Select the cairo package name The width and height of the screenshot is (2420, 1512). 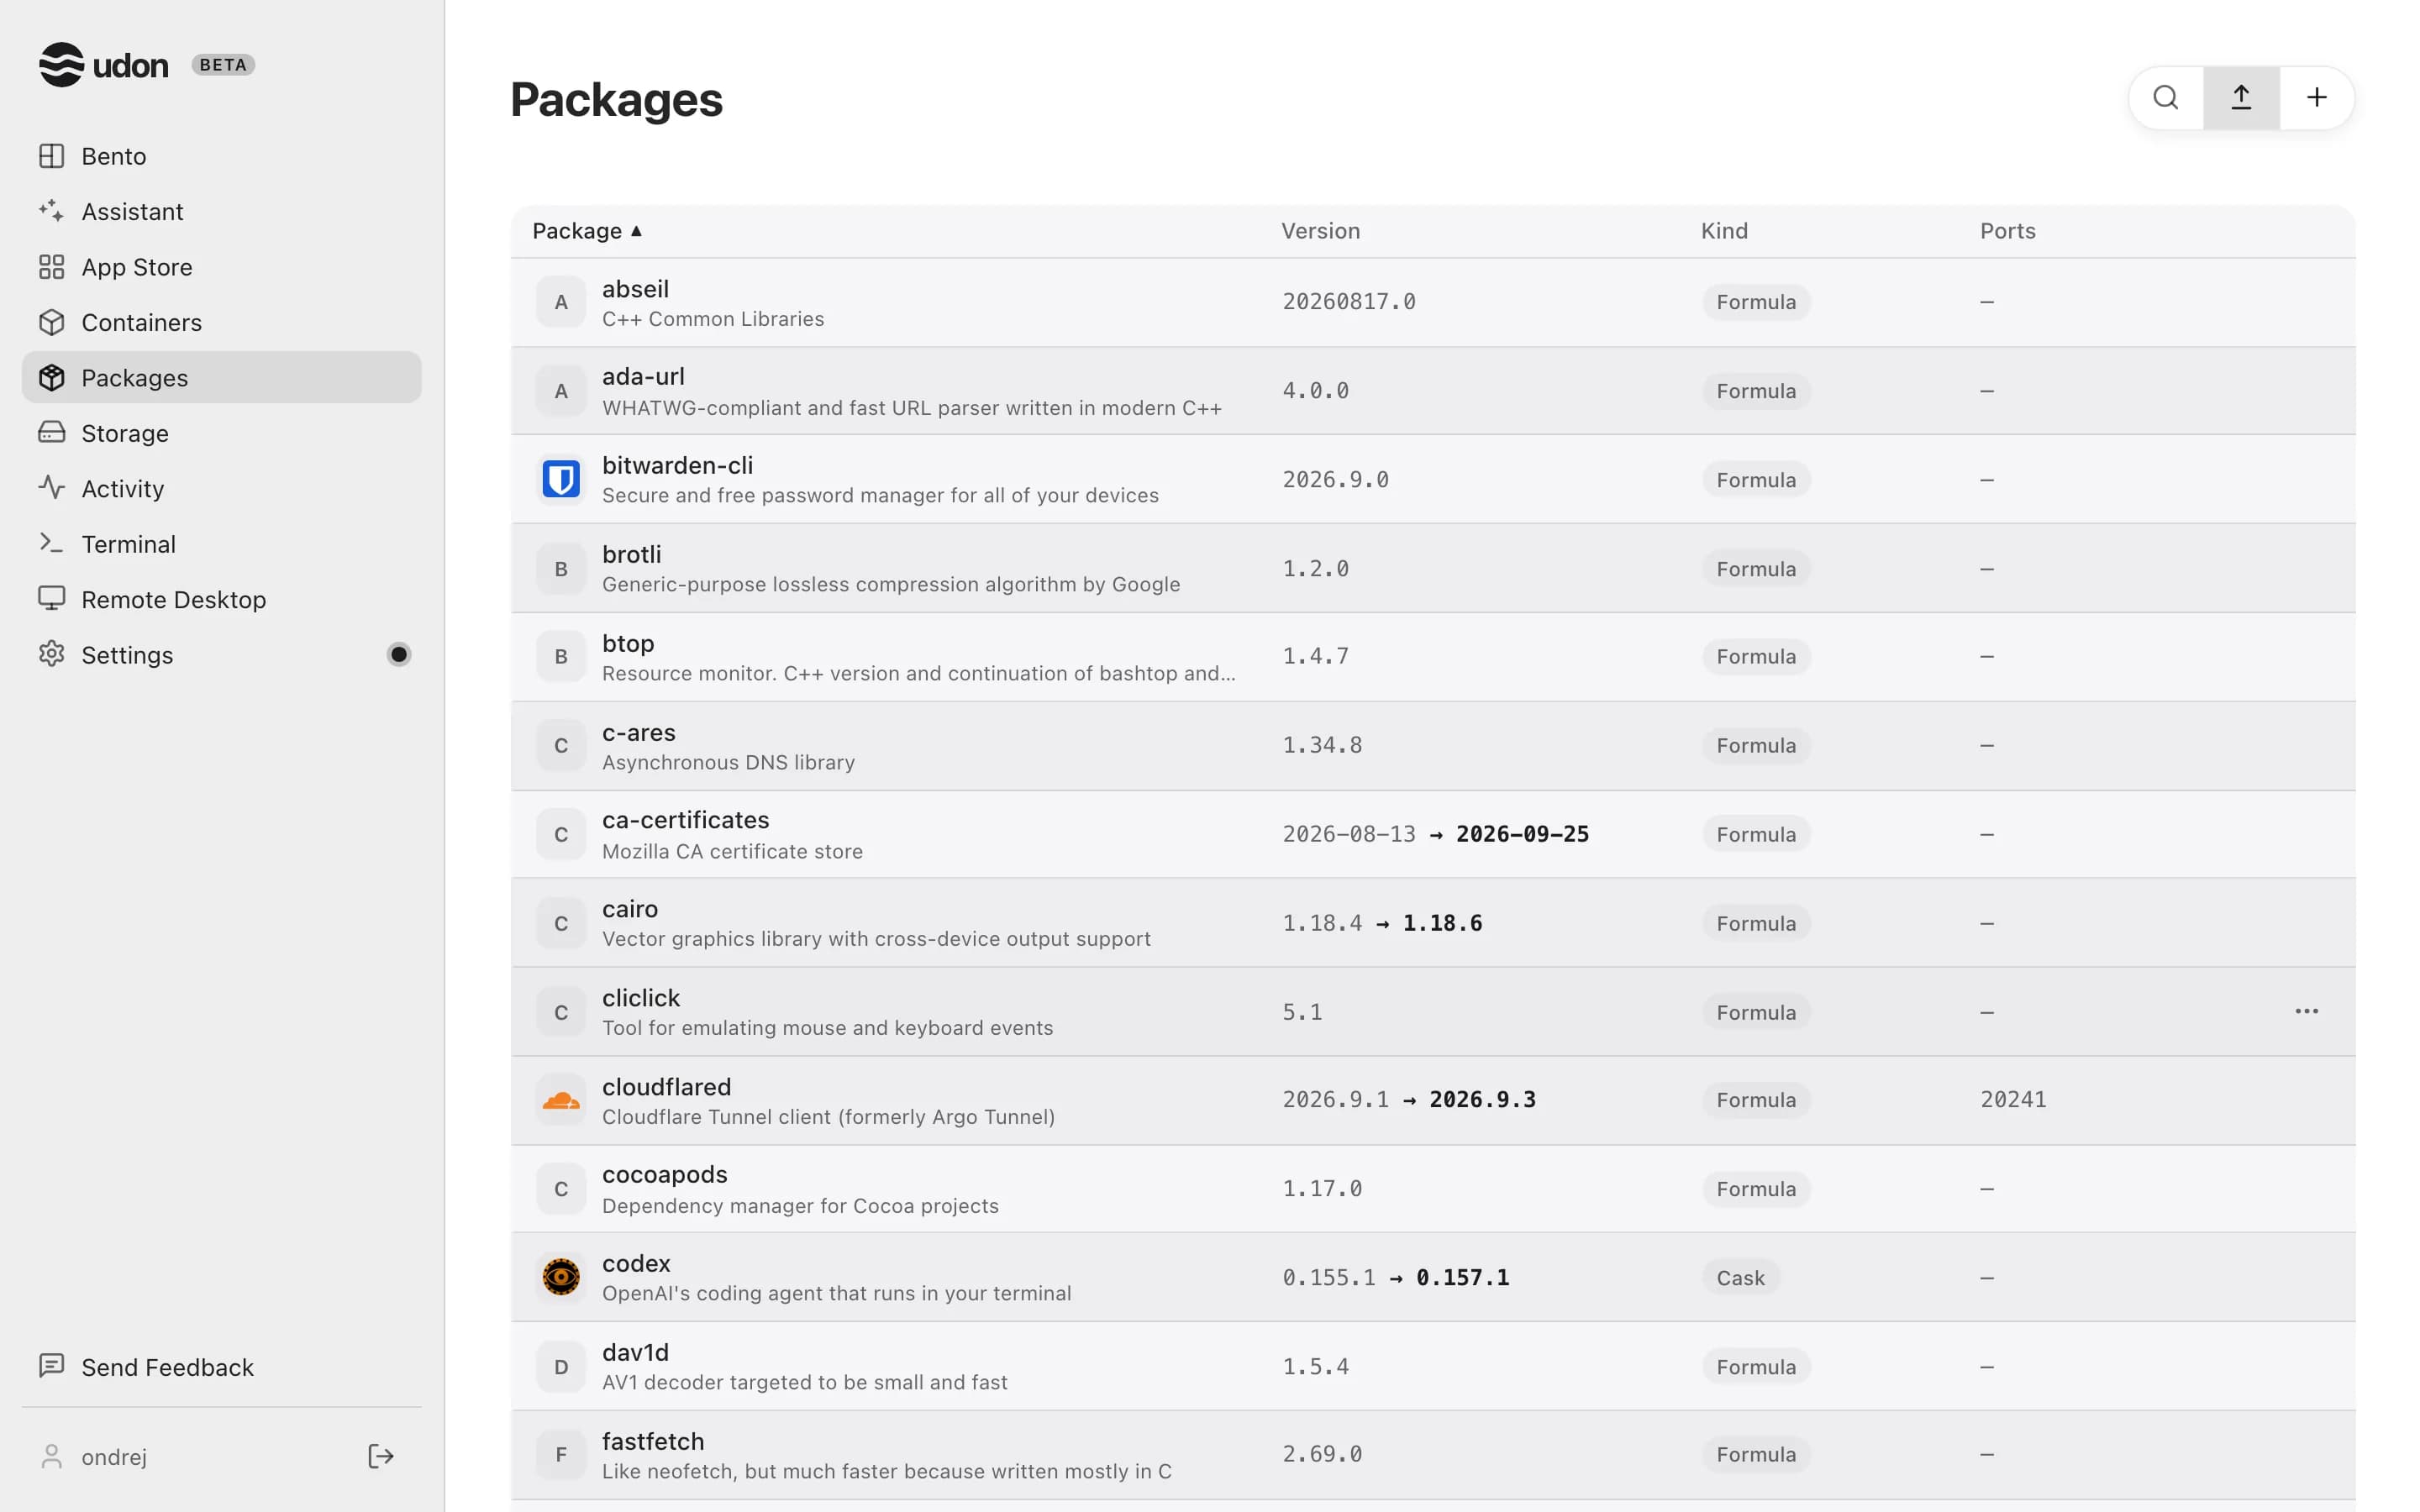tap(630, 909)
